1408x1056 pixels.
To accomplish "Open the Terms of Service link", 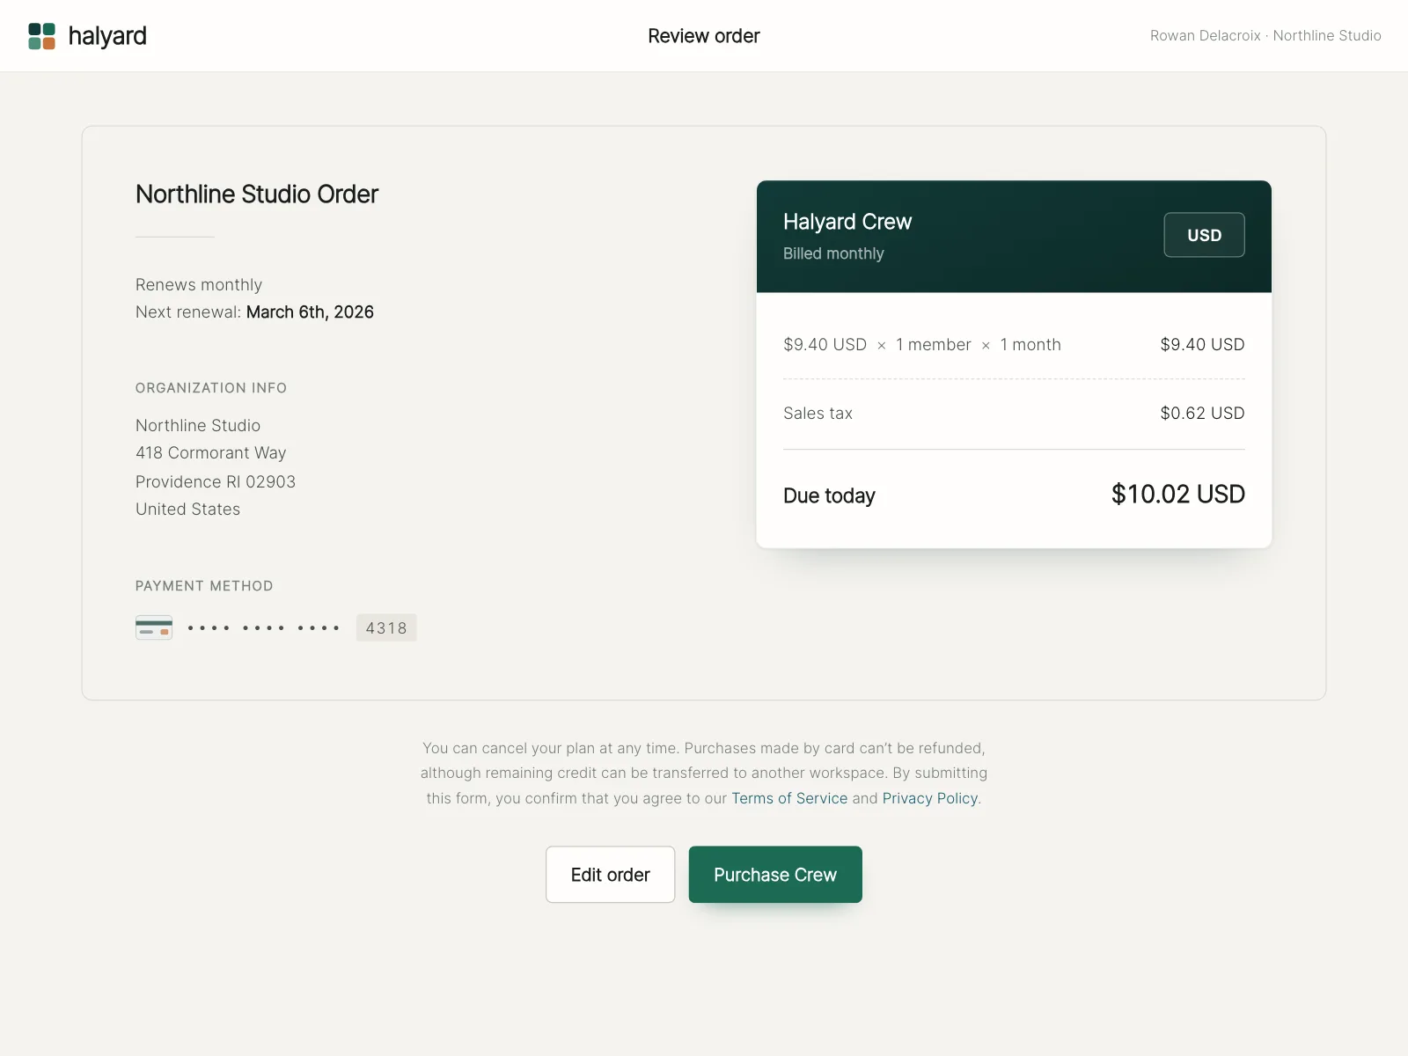I will tap(789, 798).
